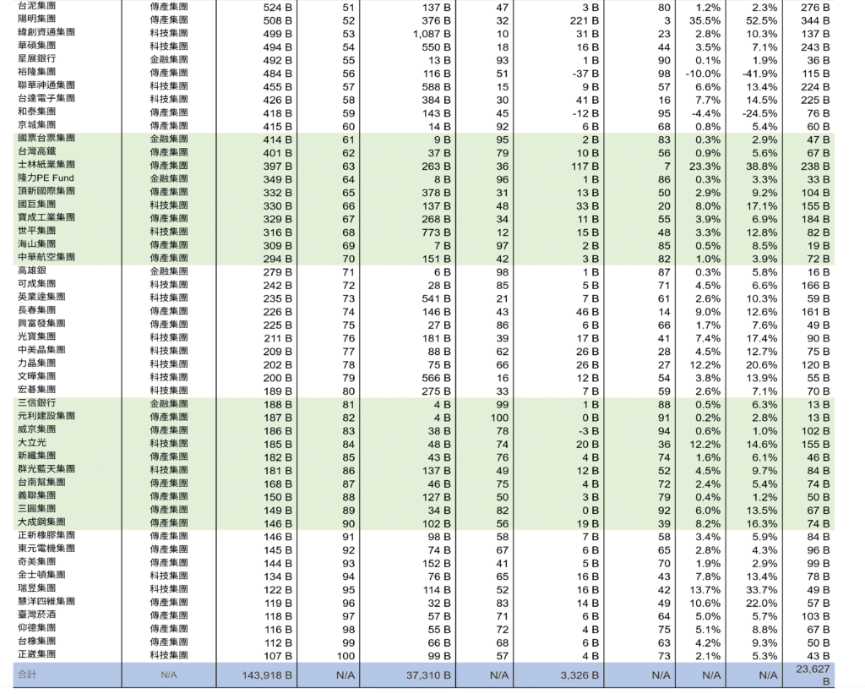Click the 陽明集團 name cell
The image size is (865, 694).
point(36,19)
